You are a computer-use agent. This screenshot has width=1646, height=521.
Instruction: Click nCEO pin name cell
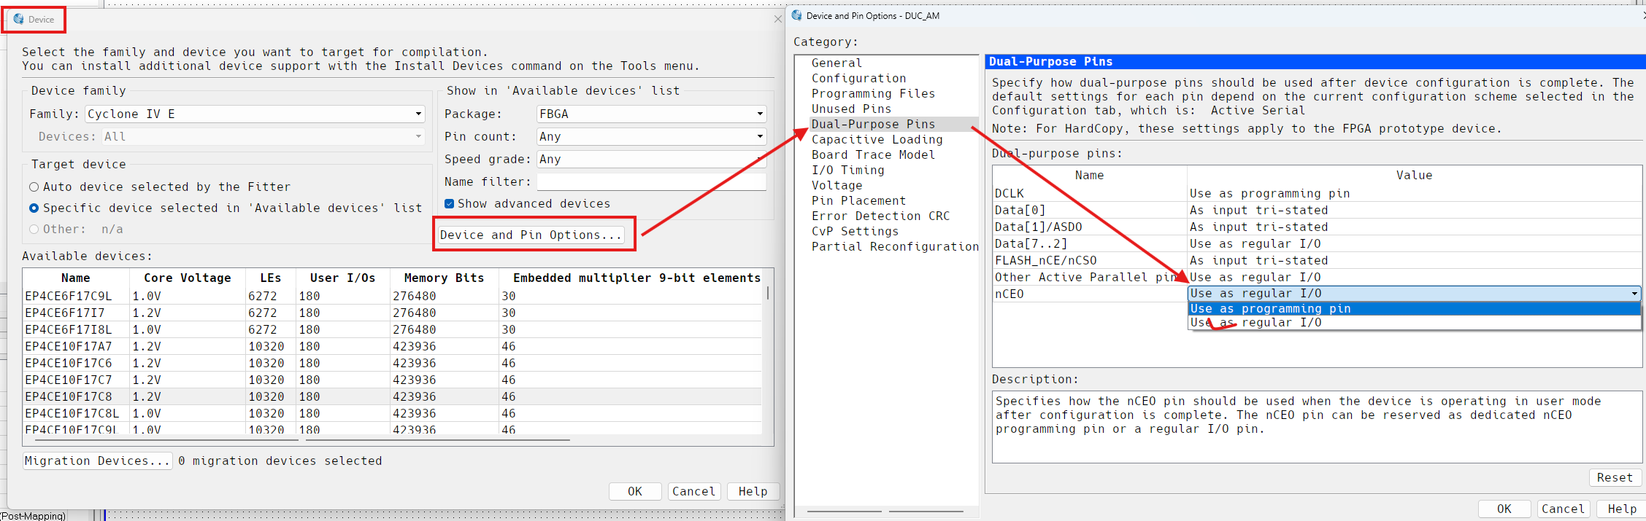coord(1090,294)
